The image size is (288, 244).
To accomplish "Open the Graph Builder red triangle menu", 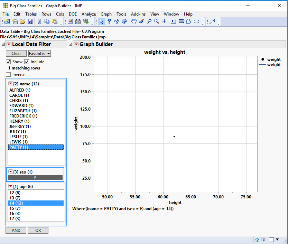I will tap(76, 44).
